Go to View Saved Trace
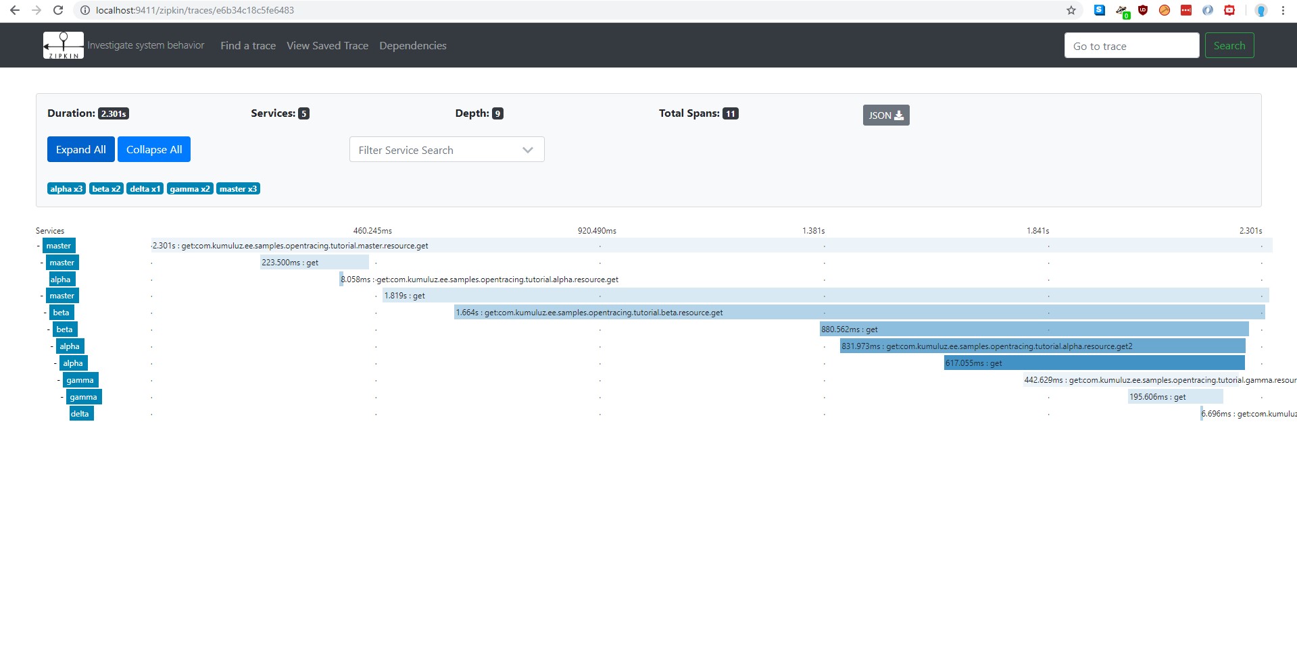This screenshot has width=1297, height=665. [327, 45]
